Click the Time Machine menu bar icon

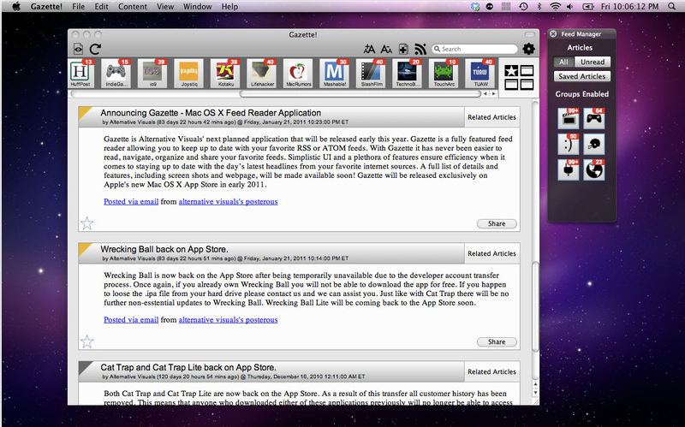tap(523, 7)
